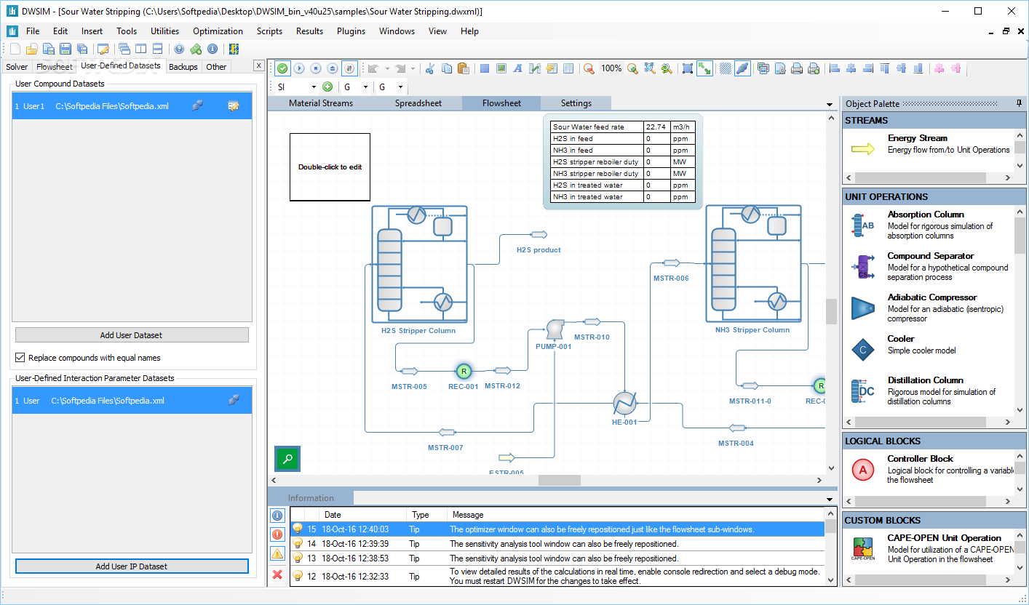Open the Settings tab of the flowsheet
Image resolution: width=1029 pixels, height=605 pixels.
click(576, 103)
